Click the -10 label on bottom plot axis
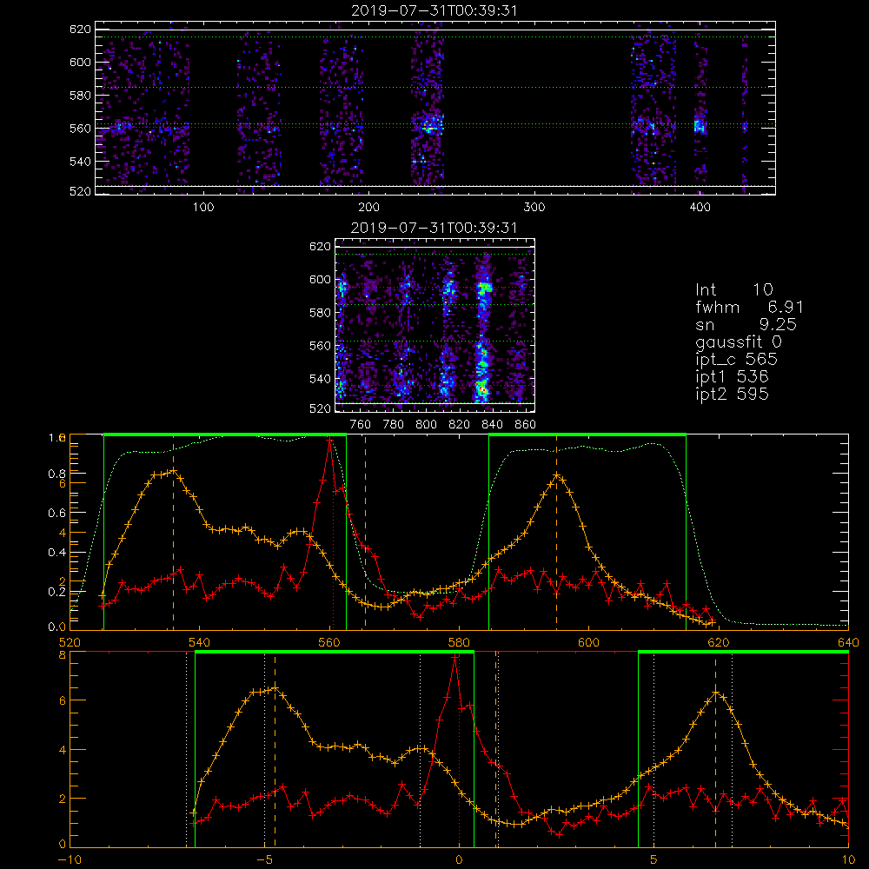The height and width of the screenshot is (869, 869). tap(70, 859)
